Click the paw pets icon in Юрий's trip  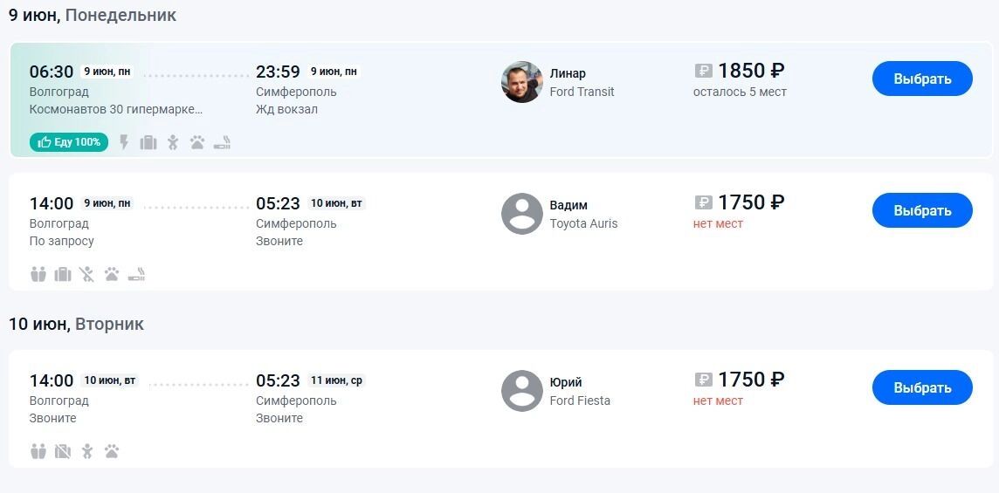pos(112,451)
